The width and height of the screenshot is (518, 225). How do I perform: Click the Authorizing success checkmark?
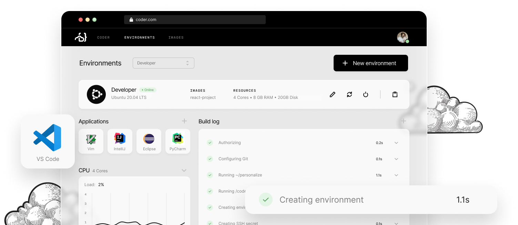(210, 143)
